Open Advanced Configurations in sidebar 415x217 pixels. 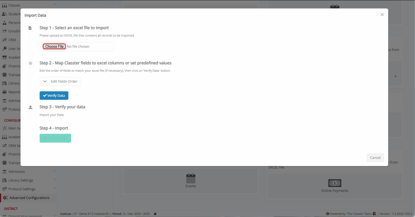29,198
